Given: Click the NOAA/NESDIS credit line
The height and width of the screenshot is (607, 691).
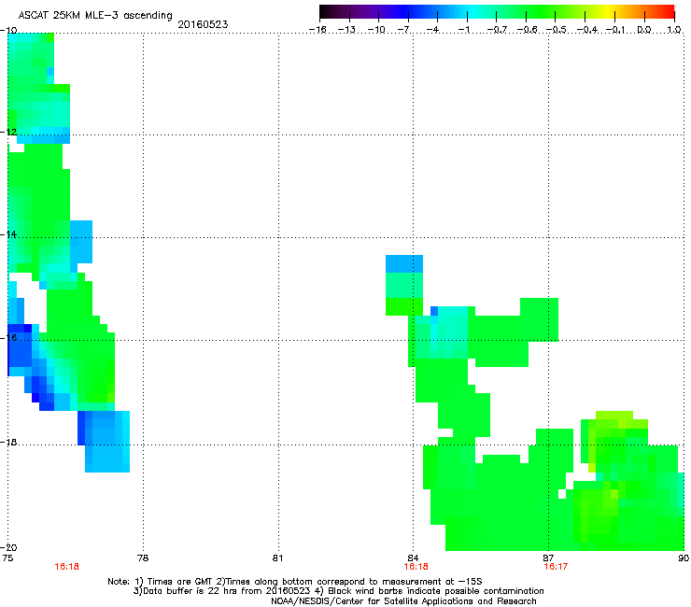Looking at the screenshot, I should (x=404, y=601).
